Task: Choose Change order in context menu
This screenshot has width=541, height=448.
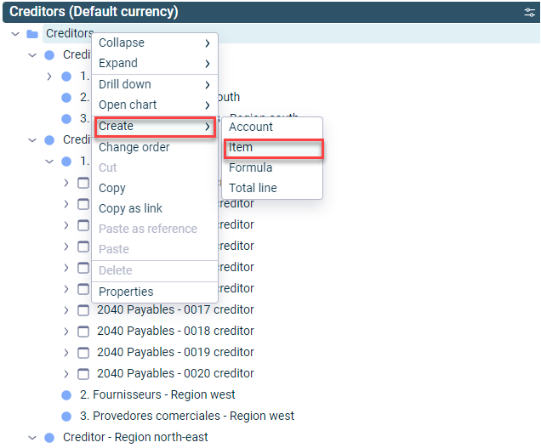Action: (x=155, y=147)
